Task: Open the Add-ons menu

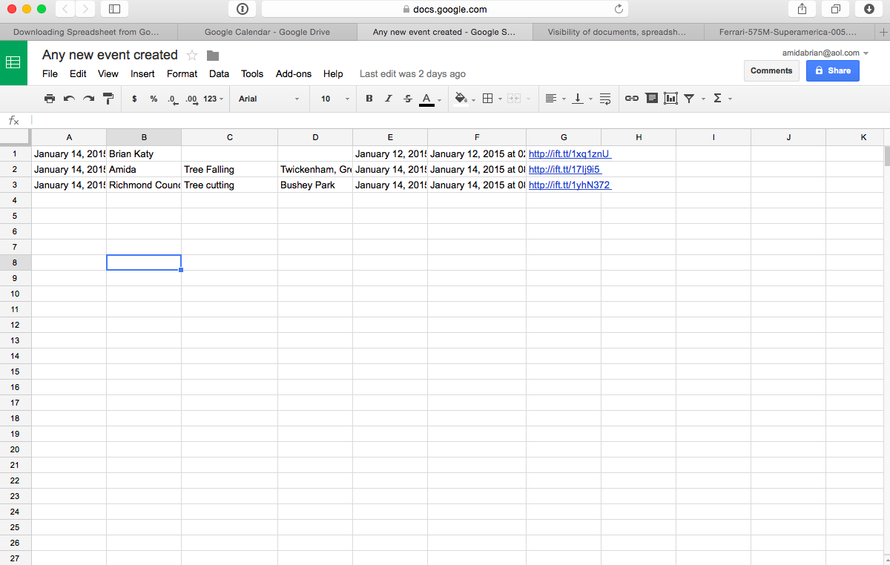Action: point(294,74)
